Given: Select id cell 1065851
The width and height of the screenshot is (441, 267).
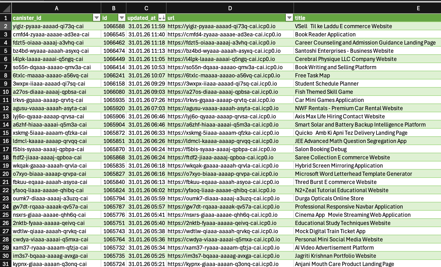Looking at the screenshot, I should coord(114,141).
